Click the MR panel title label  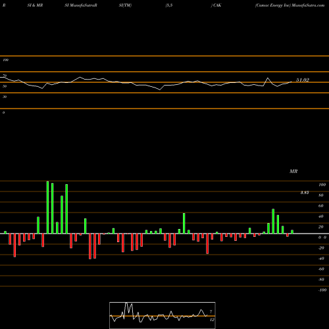293,171
